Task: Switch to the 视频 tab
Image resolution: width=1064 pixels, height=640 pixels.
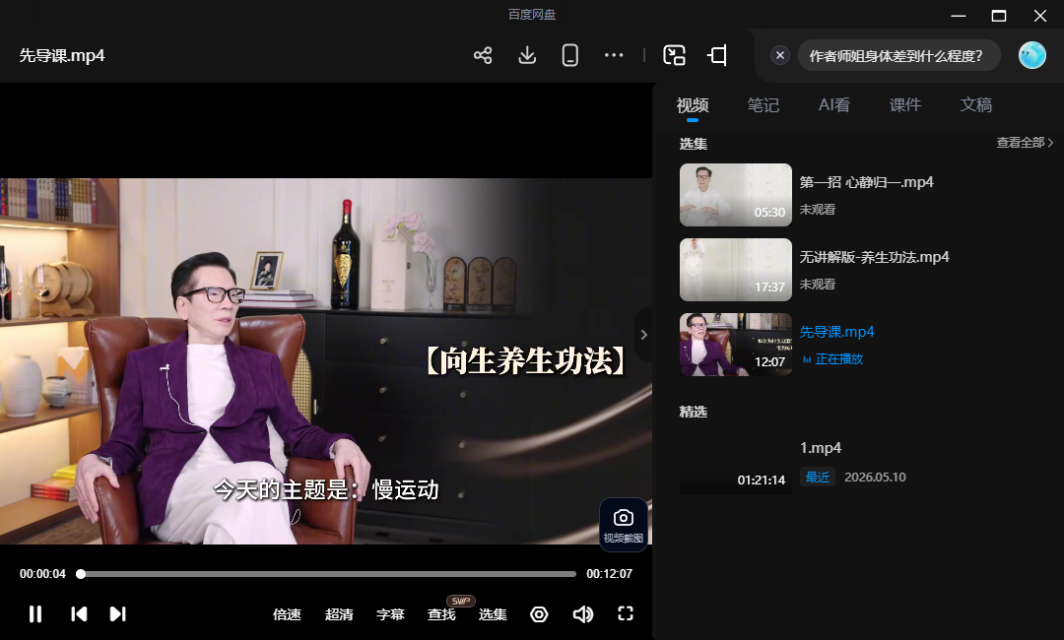Action: pos(693,105)
